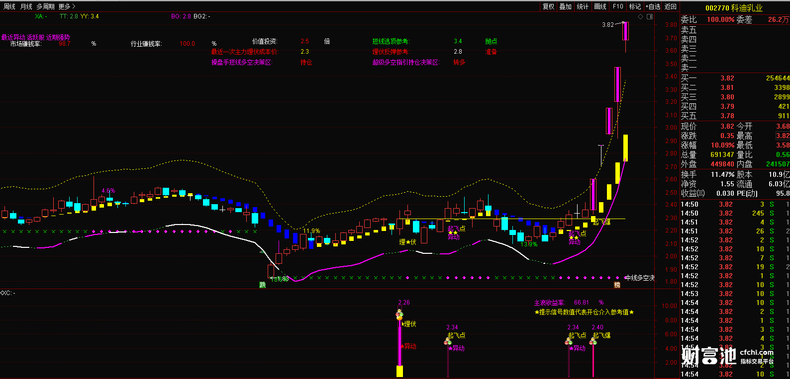
Task: Click the 起飞爆 signal icon at 2.40
Action: point(593,340)
